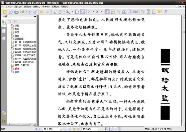This screenshot has width=186, height=132.
Task: Open the 视图 (View) menu
Action: click(27, 7)
